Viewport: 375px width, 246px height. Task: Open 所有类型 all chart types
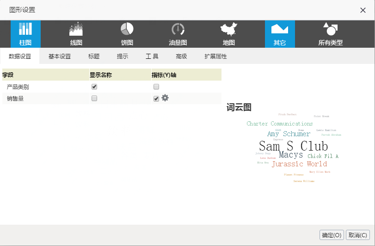331,34
